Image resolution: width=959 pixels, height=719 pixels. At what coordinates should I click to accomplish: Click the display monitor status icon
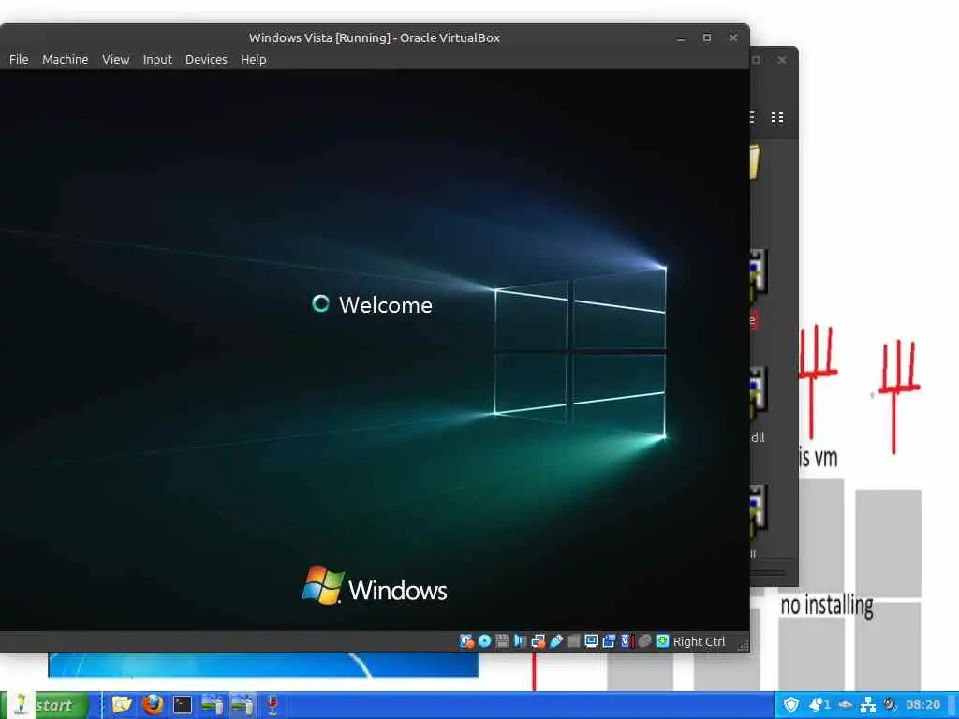pos(591,641)
